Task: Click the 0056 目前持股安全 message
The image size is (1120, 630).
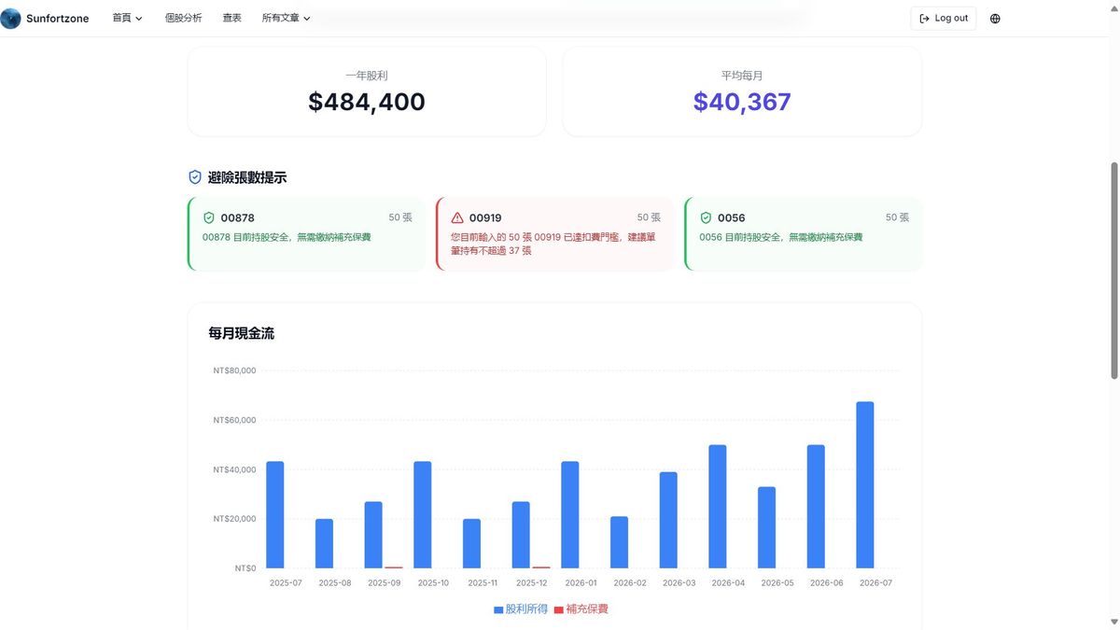Action: [780, 237]
